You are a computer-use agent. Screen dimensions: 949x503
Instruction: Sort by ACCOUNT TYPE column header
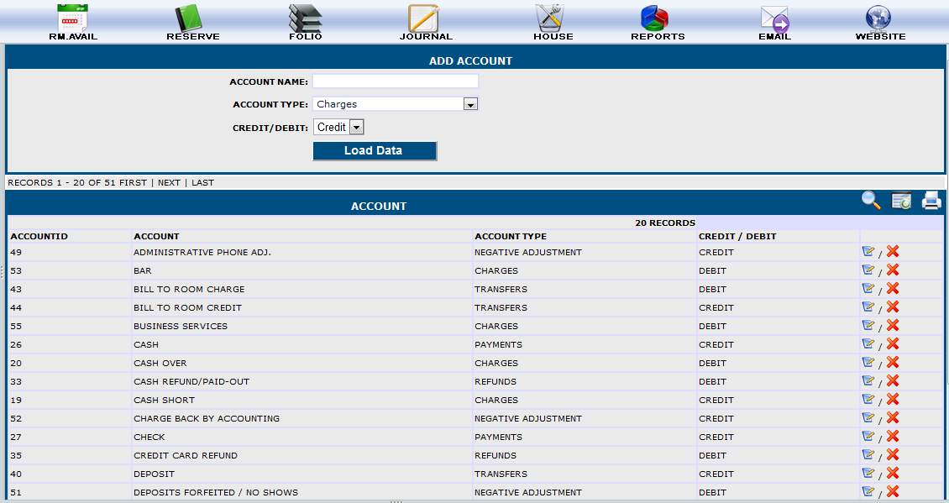click(511, 236)
